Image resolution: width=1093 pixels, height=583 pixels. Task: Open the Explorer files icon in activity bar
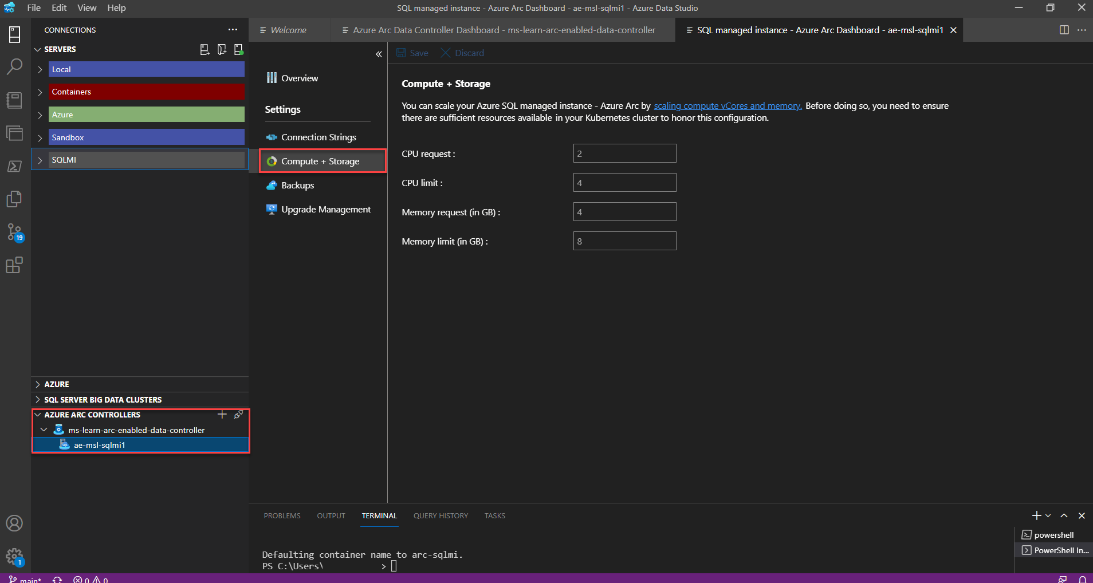[14, 199]
